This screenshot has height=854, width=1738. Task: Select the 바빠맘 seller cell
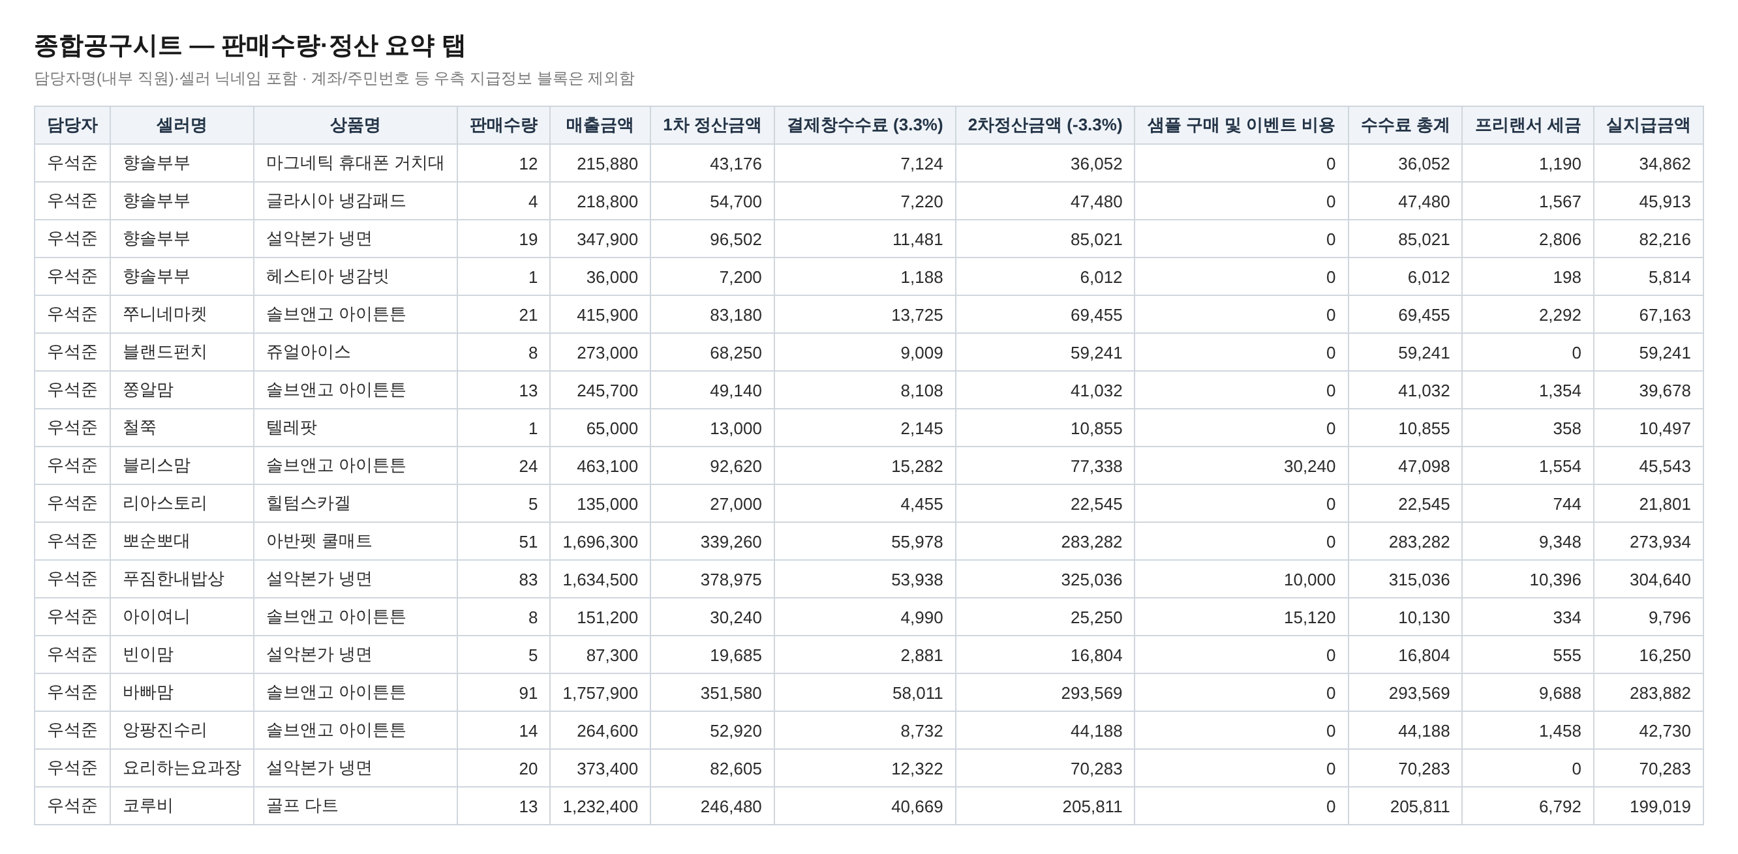181,692
